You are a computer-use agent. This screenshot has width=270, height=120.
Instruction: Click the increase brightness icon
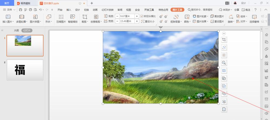click(x=161, y=22)
